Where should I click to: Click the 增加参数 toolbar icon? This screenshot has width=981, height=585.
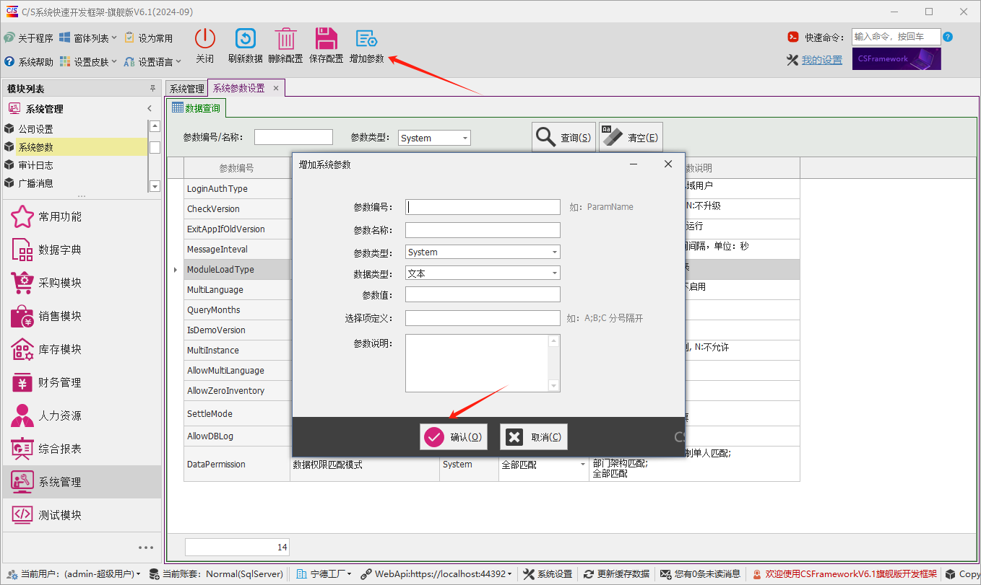point(367,38)
